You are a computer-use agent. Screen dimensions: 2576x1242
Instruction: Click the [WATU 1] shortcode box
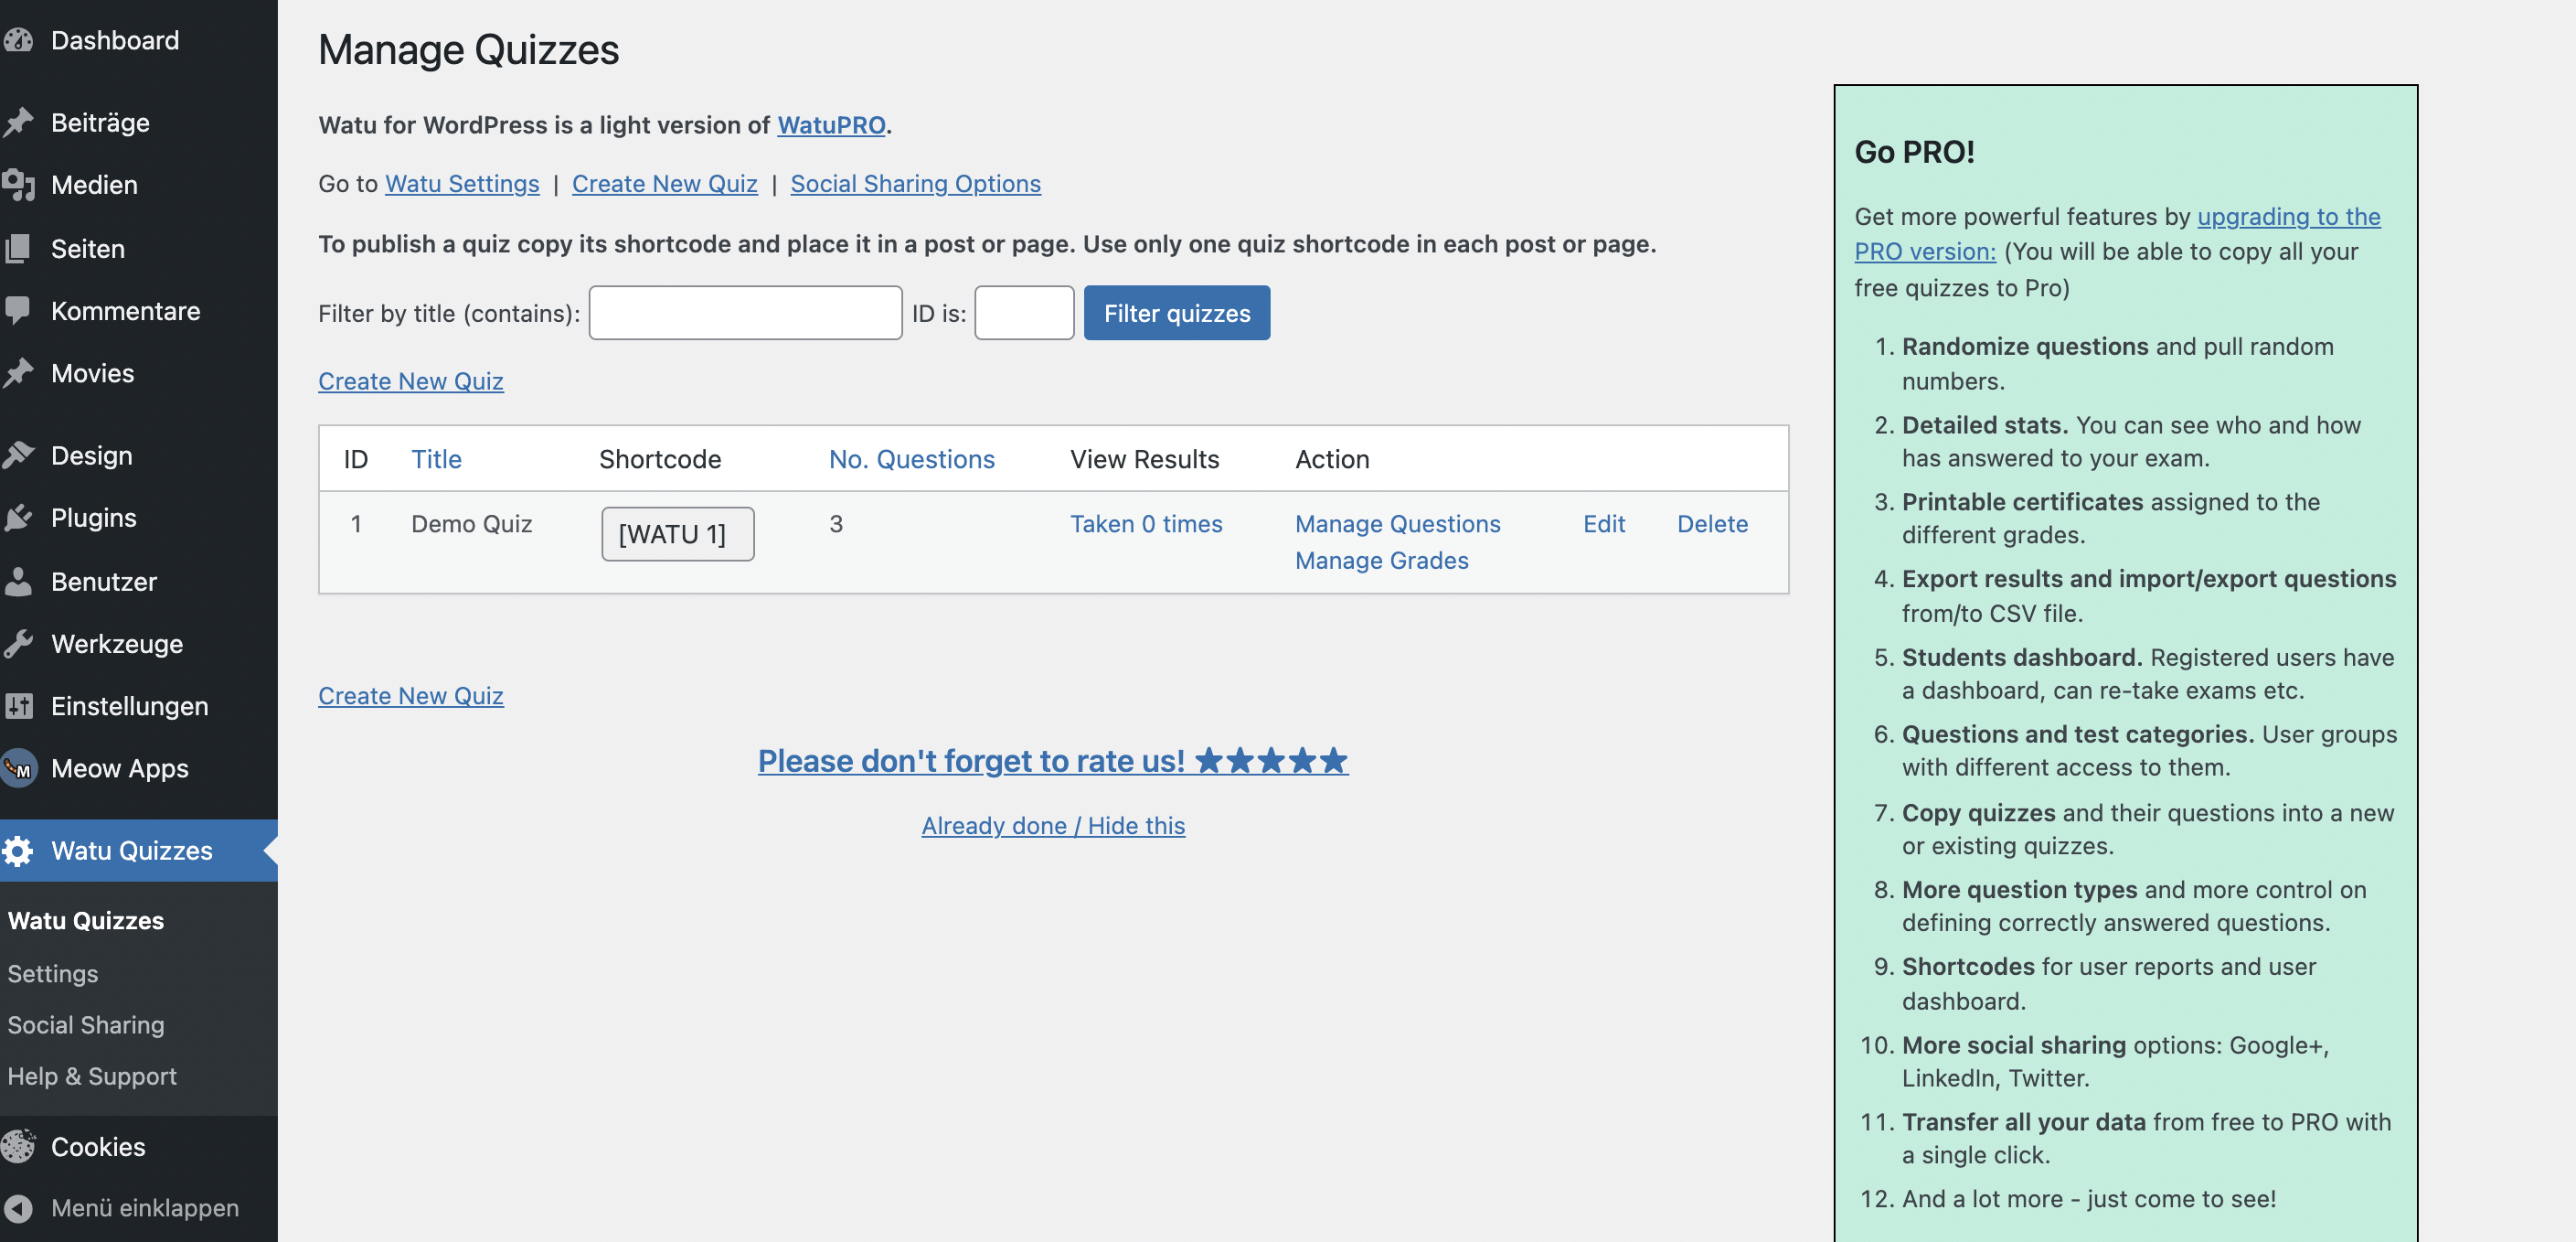click(677, 533)
